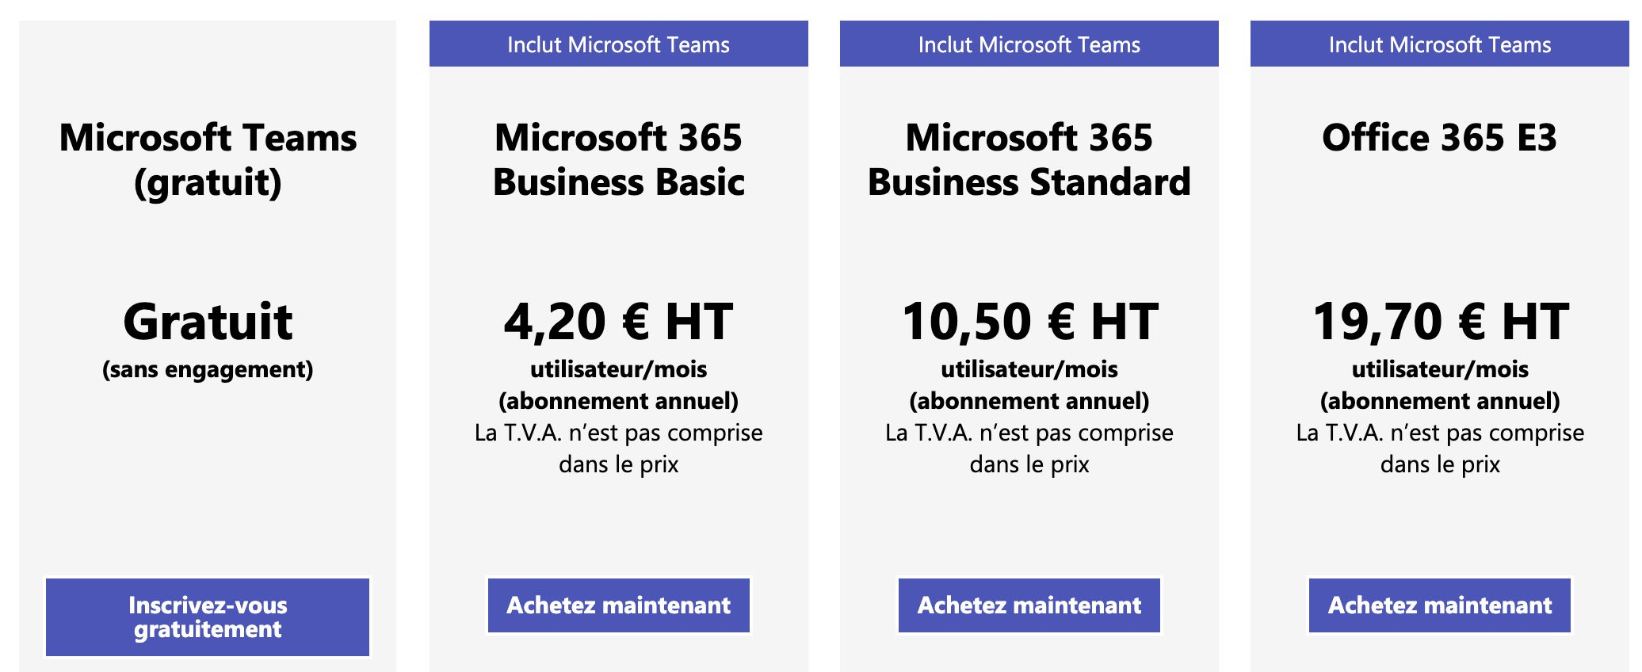Click the Office 365 E3 T.V.A. notice
This screenshot has height=672, width=1642.
(1439, 449)
